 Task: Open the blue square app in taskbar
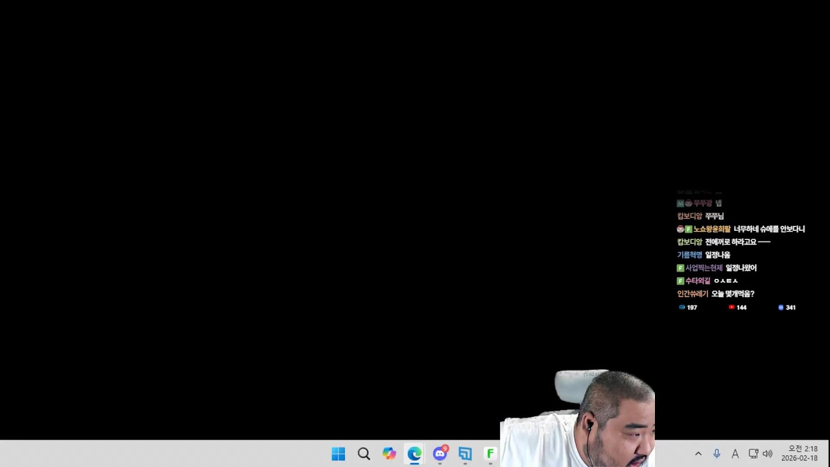[465, 454]
